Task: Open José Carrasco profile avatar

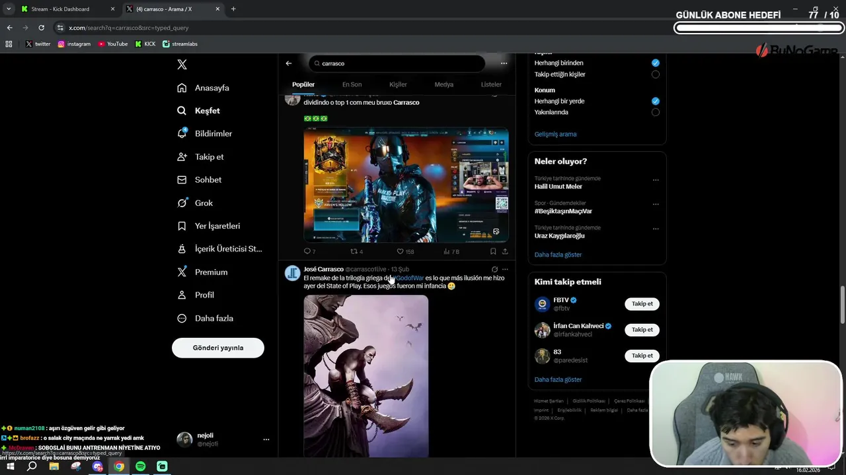Action: (292, 273)
